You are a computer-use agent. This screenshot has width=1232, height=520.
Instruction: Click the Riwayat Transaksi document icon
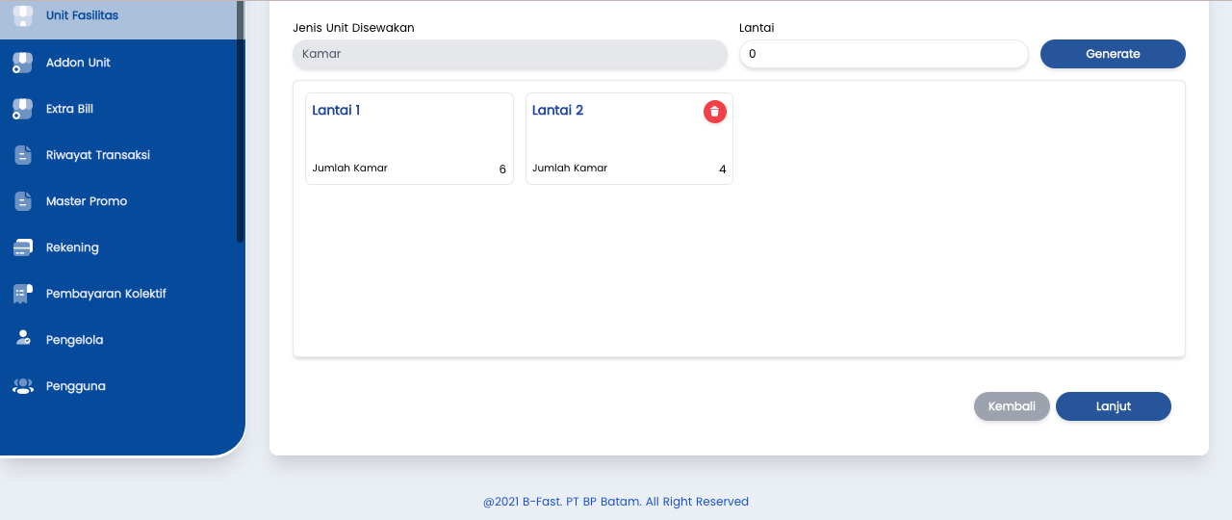coord(22,155)
